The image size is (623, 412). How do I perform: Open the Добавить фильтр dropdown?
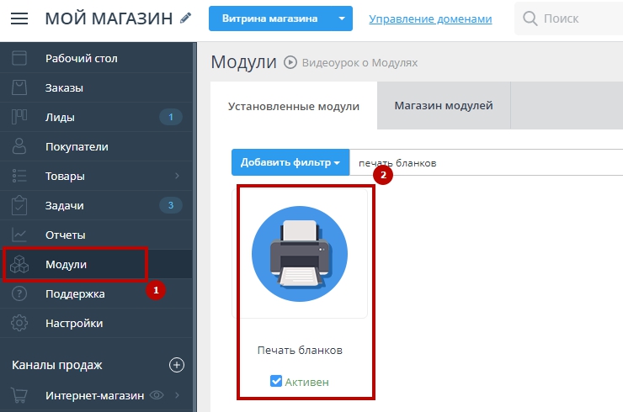tap(290, 162)
